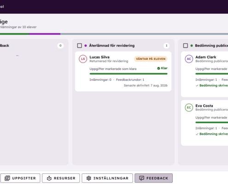The height and width of the screenshot is (184, 228).
Task: Tick the Bedömning publicerad column checkbox
Action: pyautogui.click(x=186, y=46)
